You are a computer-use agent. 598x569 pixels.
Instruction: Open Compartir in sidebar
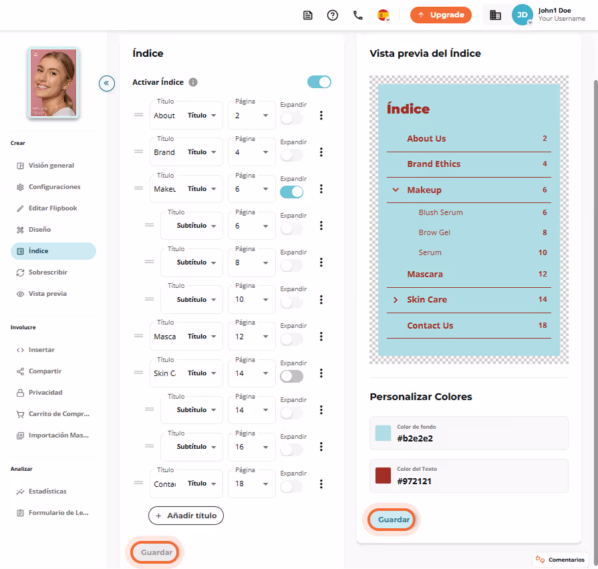53,371
